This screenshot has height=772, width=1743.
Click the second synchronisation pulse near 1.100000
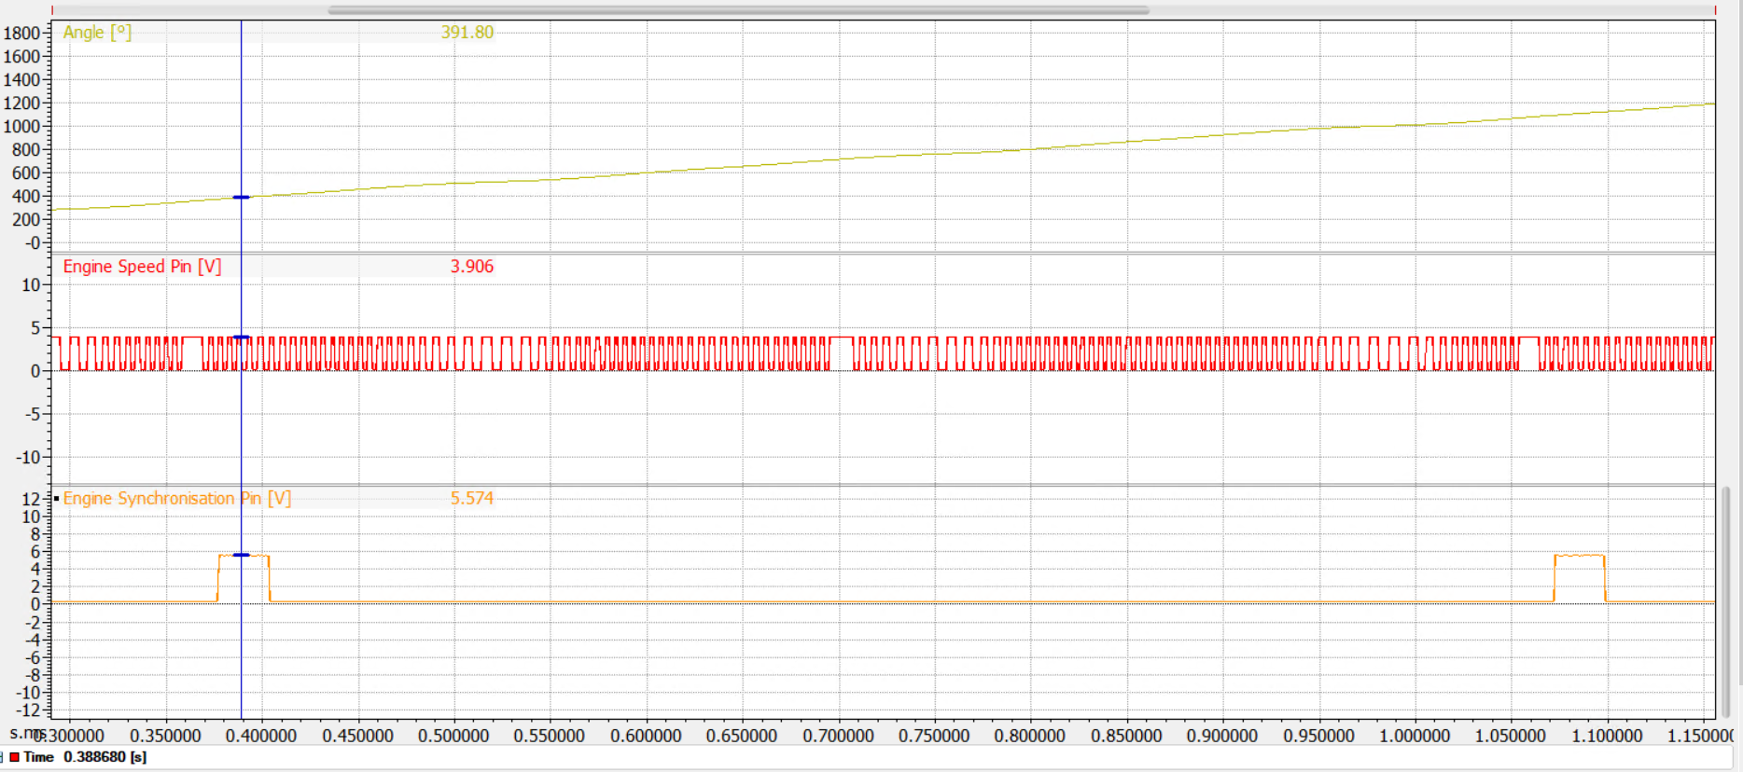[x=1579, y=557]
